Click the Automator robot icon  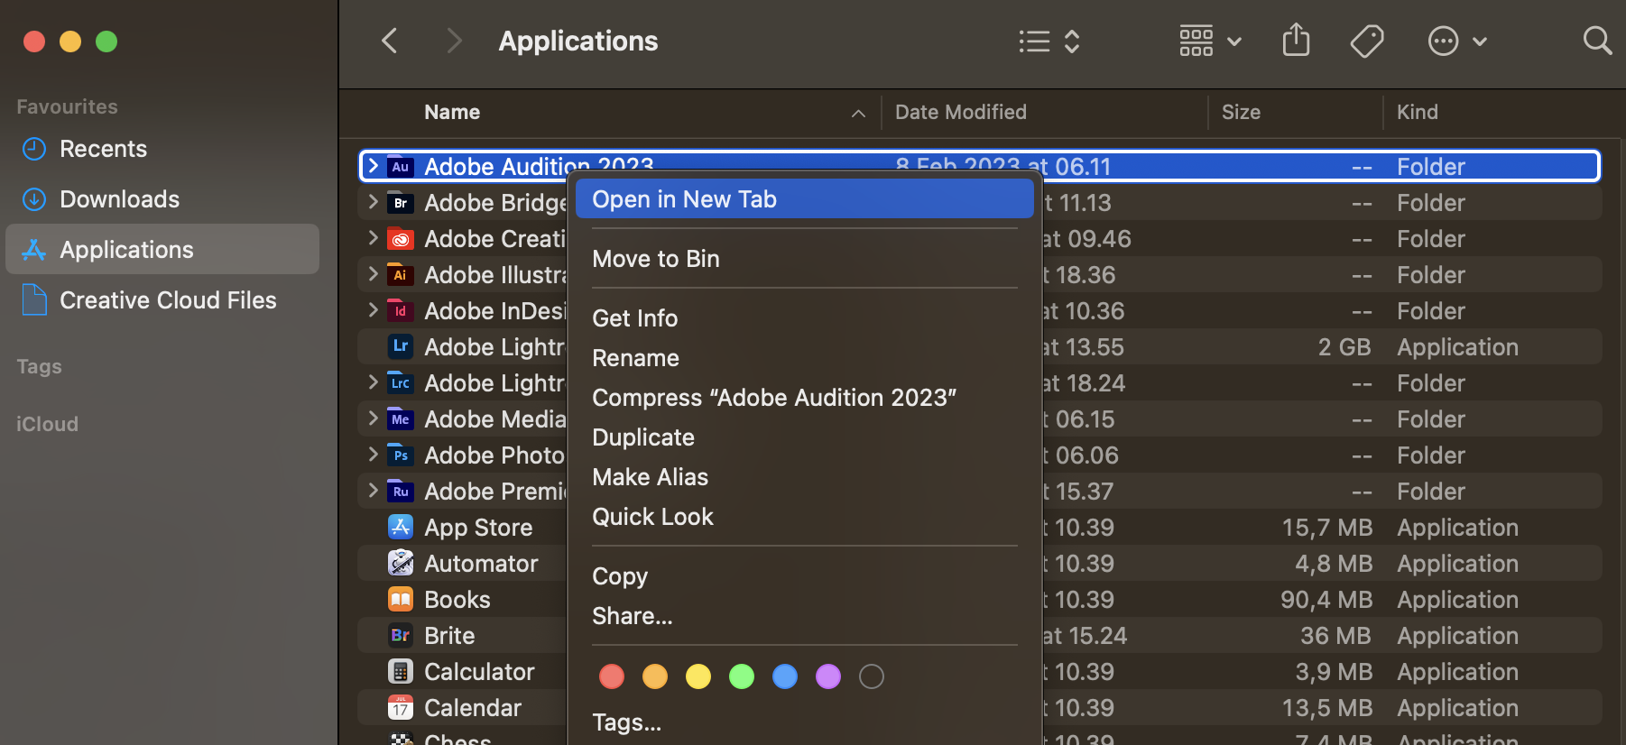point(400,563)
